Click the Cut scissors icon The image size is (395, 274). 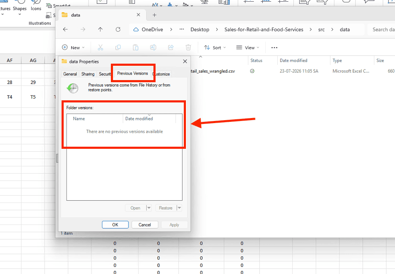pyautogui.click(x=100, y=47)
